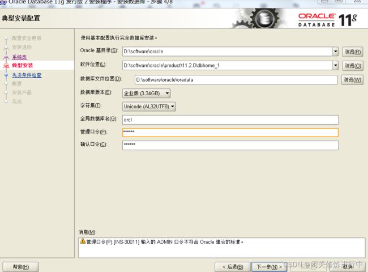
Task: Click the 浏览(O) browse button for software location
Action: pos(353,66)
